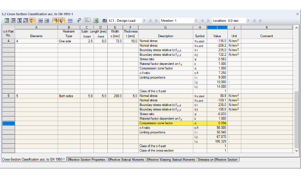Go to next load case arrow

pos(156,21)
